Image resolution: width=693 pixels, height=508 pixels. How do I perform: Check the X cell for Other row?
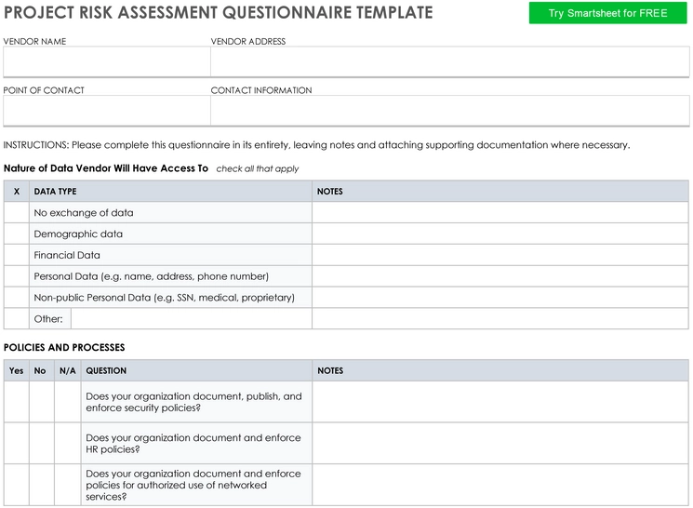coord(17,319)
